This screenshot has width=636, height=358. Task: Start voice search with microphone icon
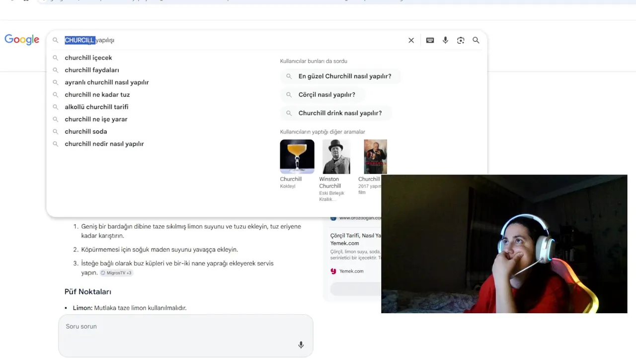(445, 40)
